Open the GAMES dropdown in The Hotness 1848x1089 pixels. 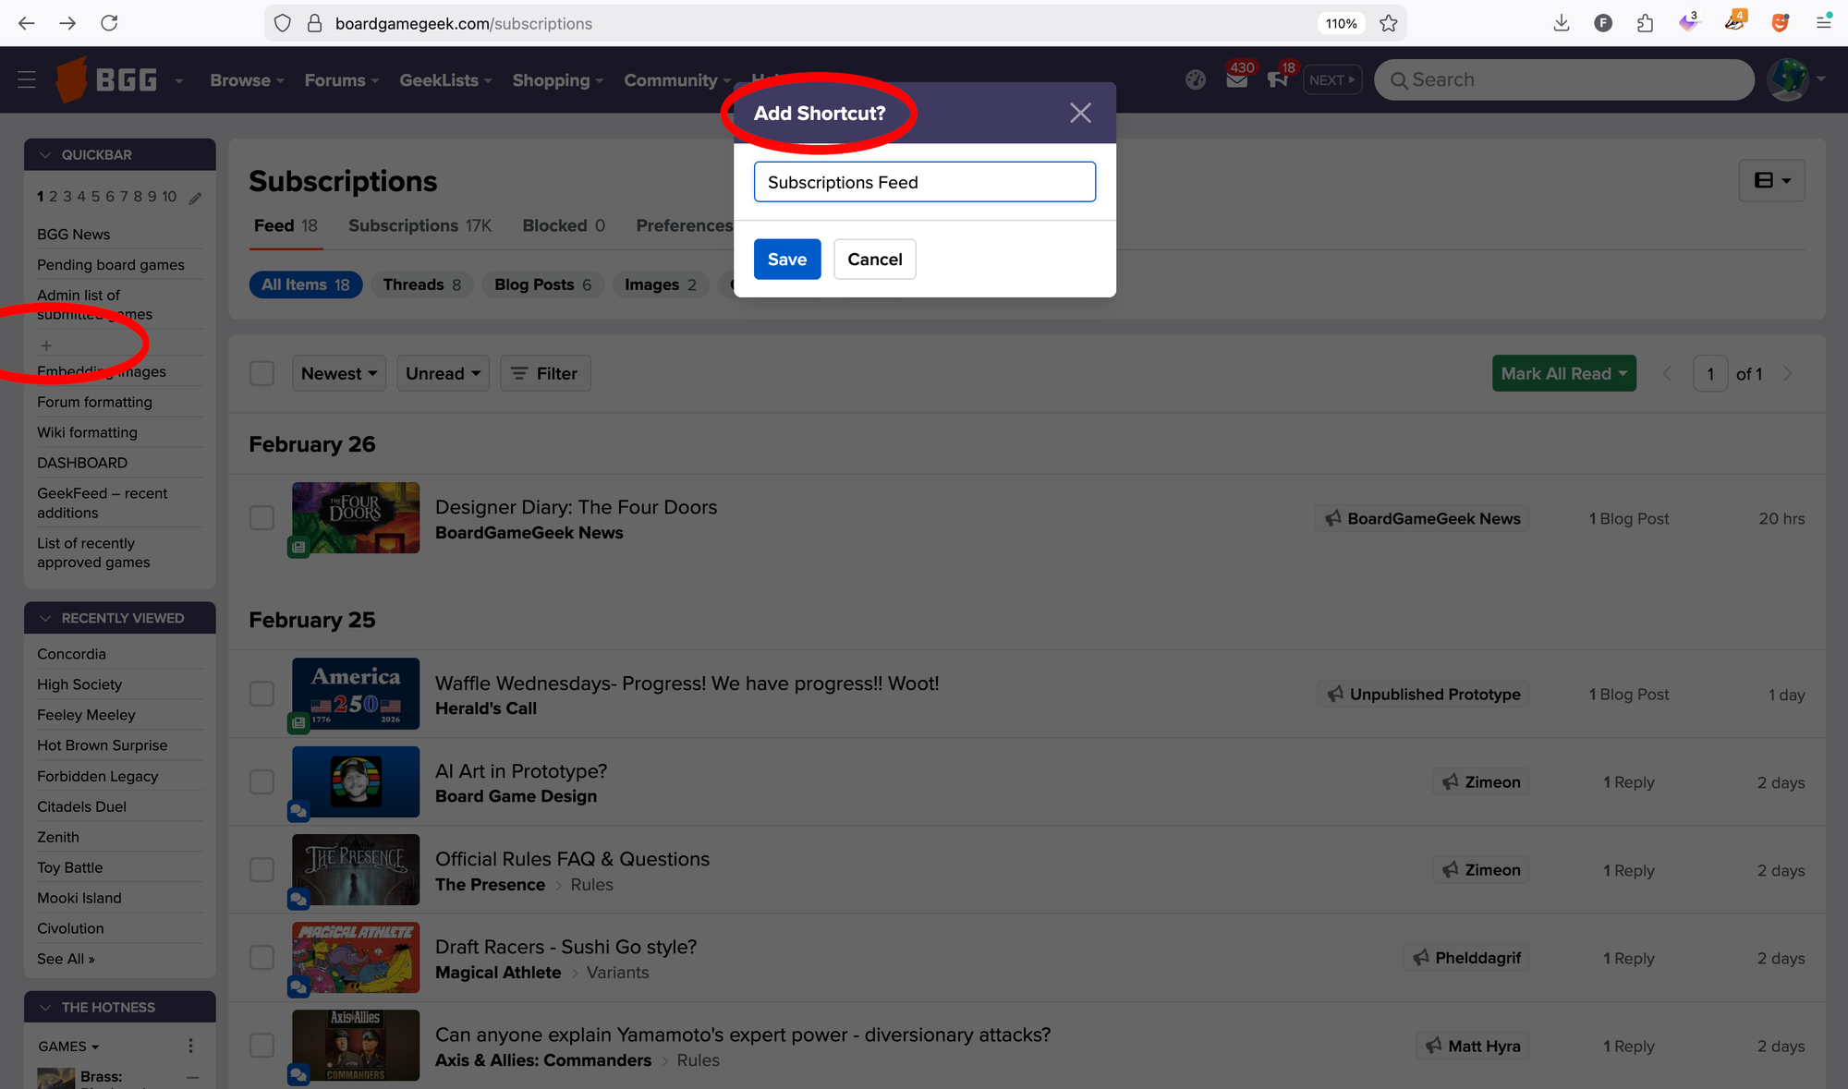coord(67,1046)
